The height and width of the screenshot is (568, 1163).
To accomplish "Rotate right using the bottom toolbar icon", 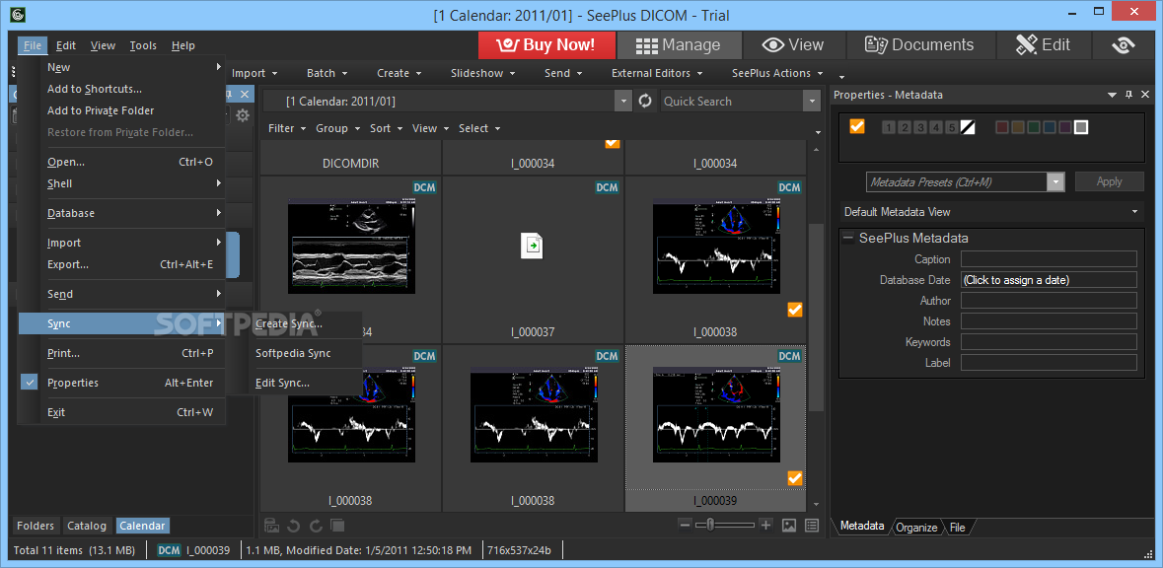I will point(316,526).
